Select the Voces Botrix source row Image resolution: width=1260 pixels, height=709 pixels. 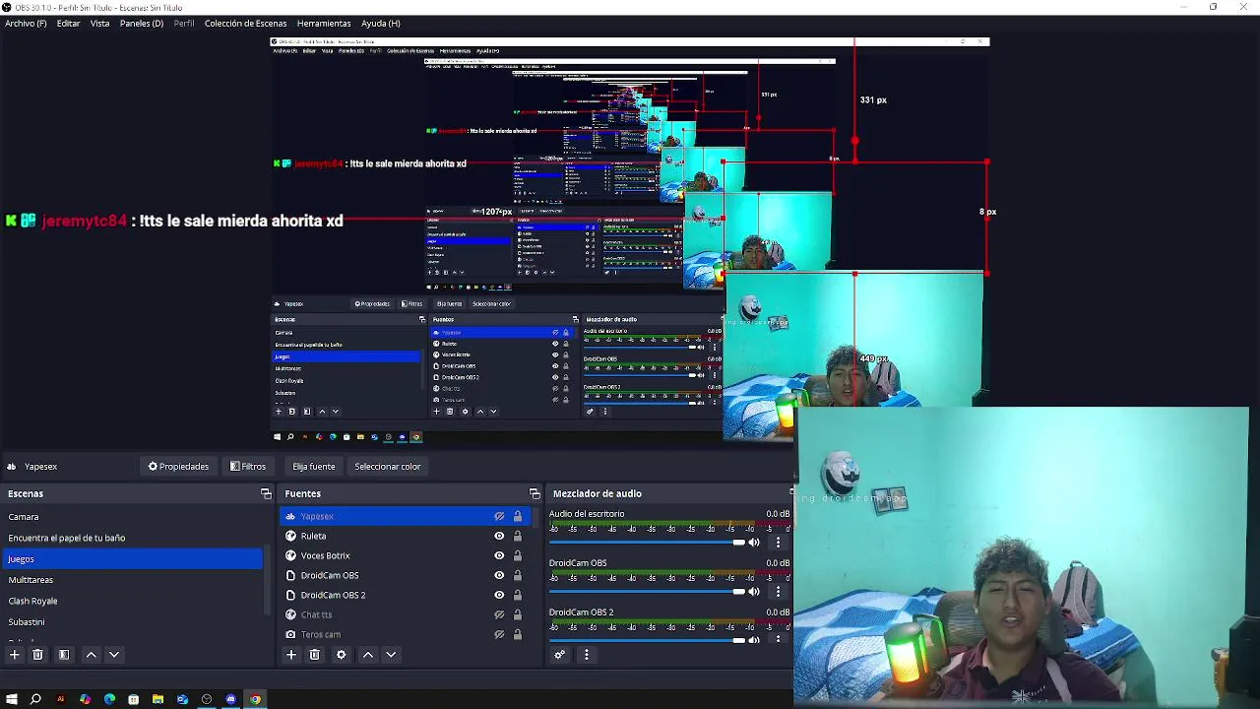[406, 555]
